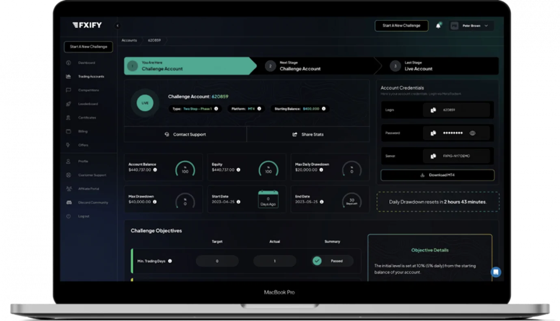Screen dimensions: 560x321
Task: Click the Passed checkmark for Min. Trading Days
Action: [x=317, y=261]
